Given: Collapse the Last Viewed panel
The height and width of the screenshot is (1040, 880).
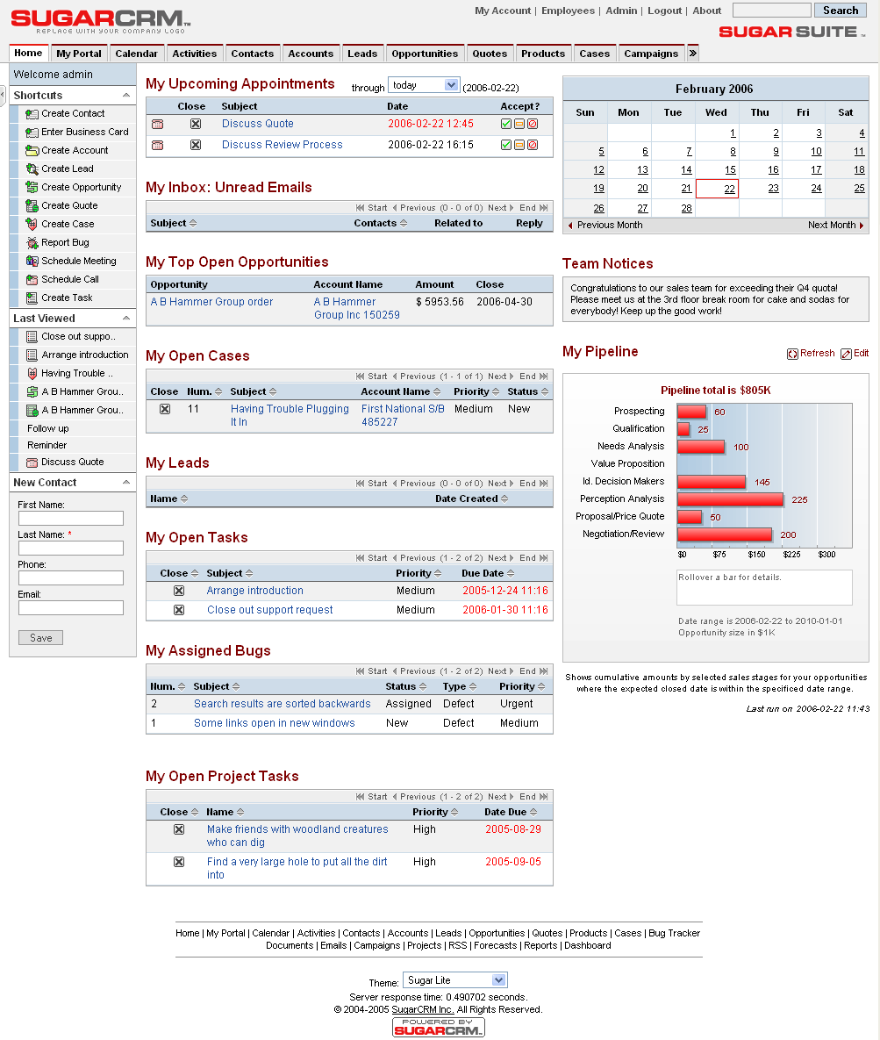Looking at the screenshot, I should pyautogui.click(x=126, y=319).
